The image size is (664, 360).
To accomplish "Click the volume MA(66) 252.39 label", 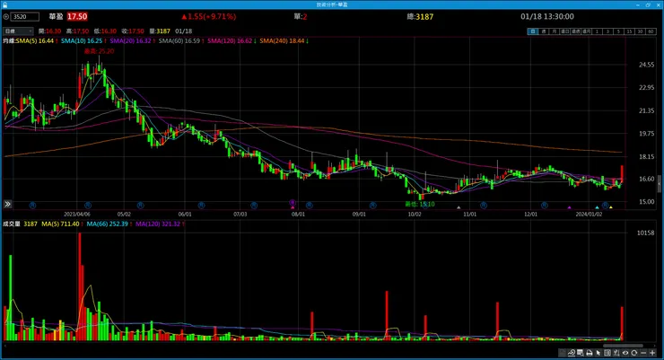I will [107, 224].
